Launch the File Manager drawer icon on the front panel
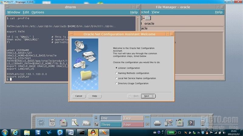This screenshot has width=243, height=136. (63, 123)
